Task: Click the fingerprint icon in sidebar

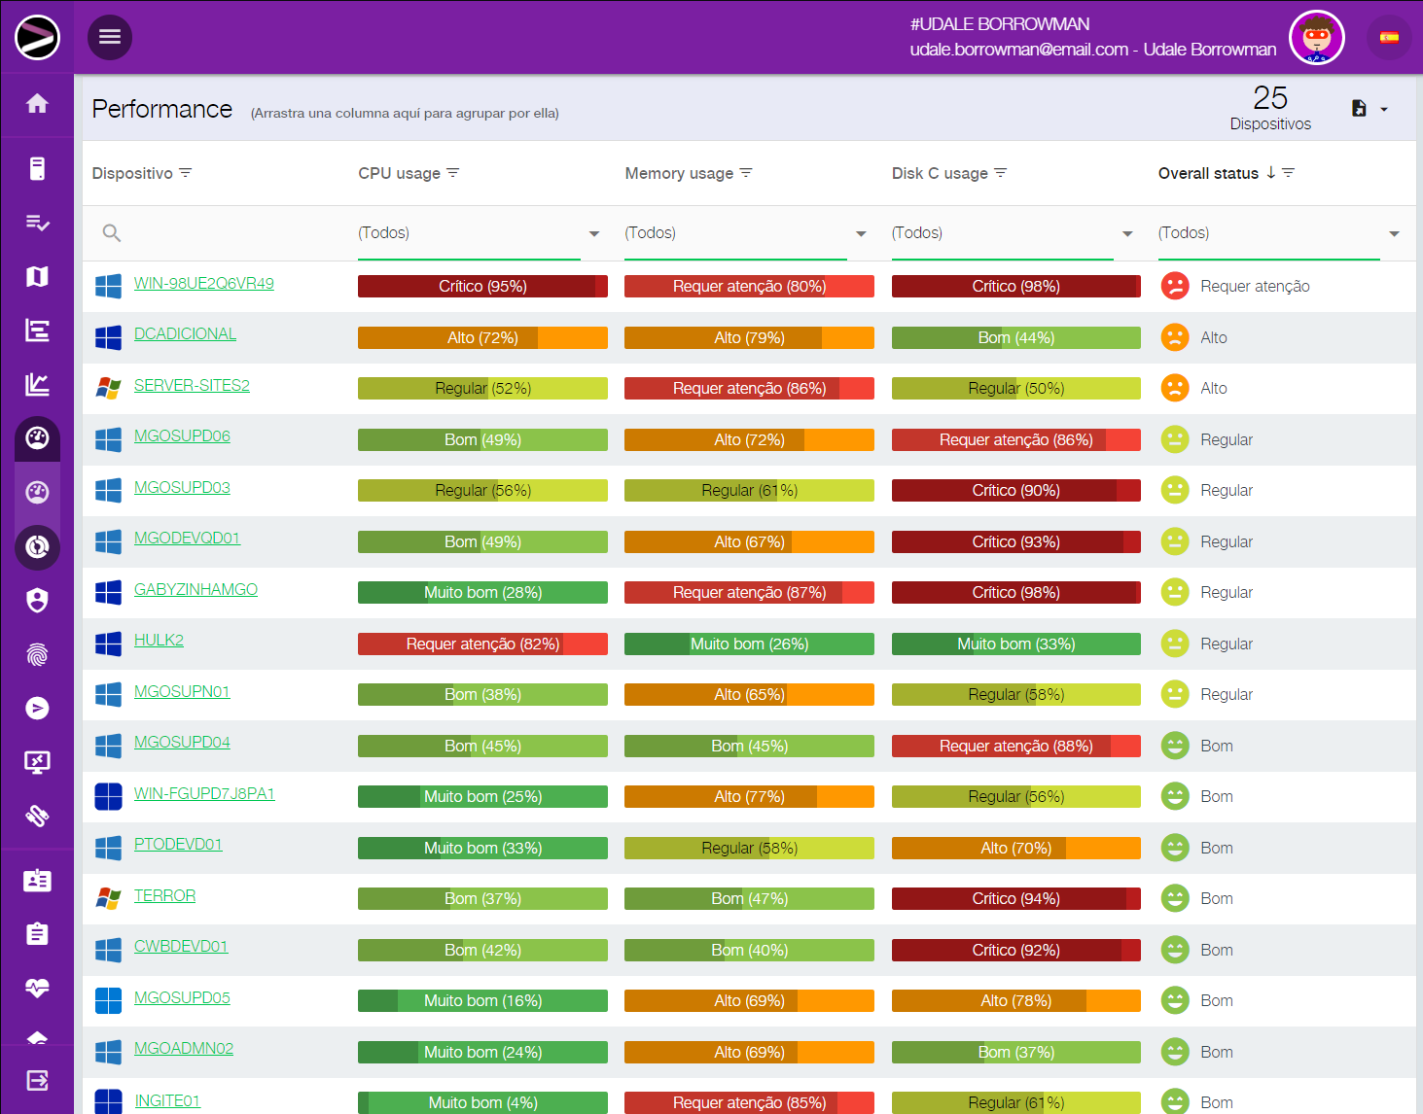Action: click(37, 654)
